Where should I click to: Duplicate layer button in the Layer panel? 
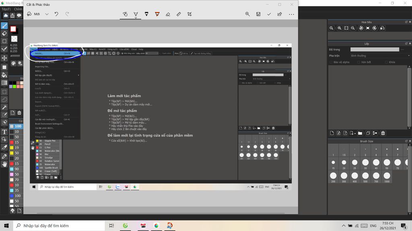[368, 133]
